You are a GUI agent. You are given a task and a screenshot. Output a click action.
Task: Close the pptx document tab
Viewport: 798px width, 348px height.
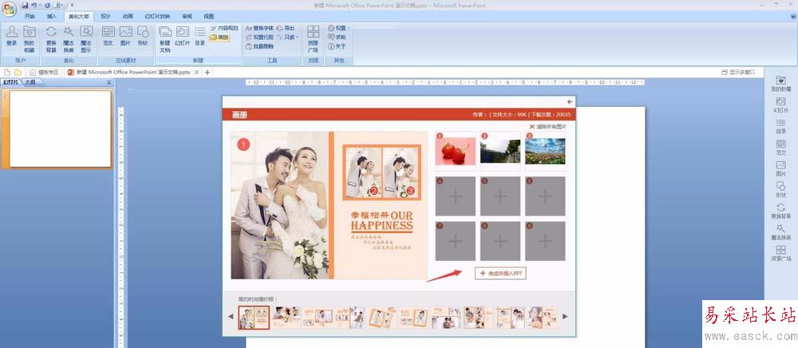(196, 73)
